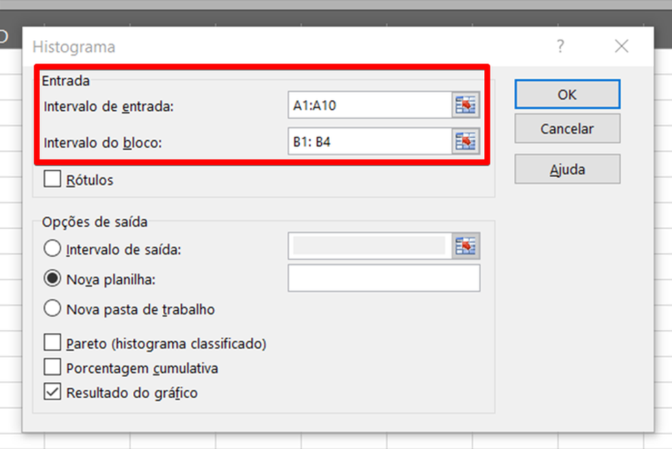This screenshot has width=672, height=449.
Task: Click range selector icon for Intervalo do bloco
Action: coord(465,142)
